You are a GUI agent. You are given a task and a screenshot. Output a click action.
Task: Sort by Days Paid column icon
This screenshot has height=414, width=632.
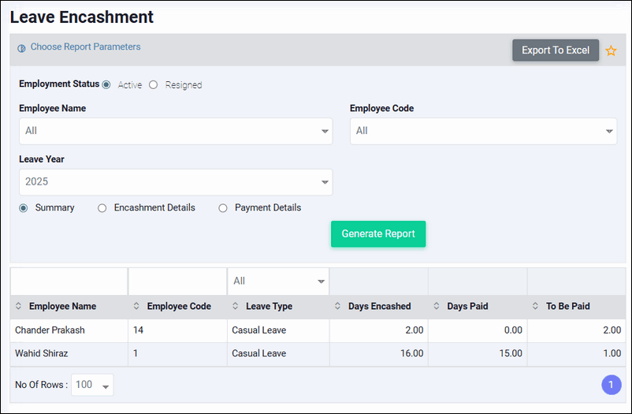(x=437, y=307)
